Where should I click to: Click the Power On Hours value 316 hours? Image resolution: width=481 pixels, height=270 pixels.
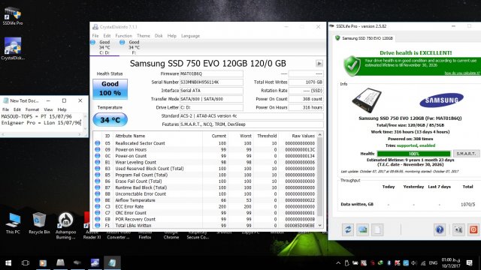coord(306,107)
